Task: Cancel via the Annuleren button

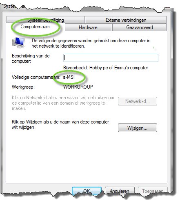Action: (x=120, y=191)
